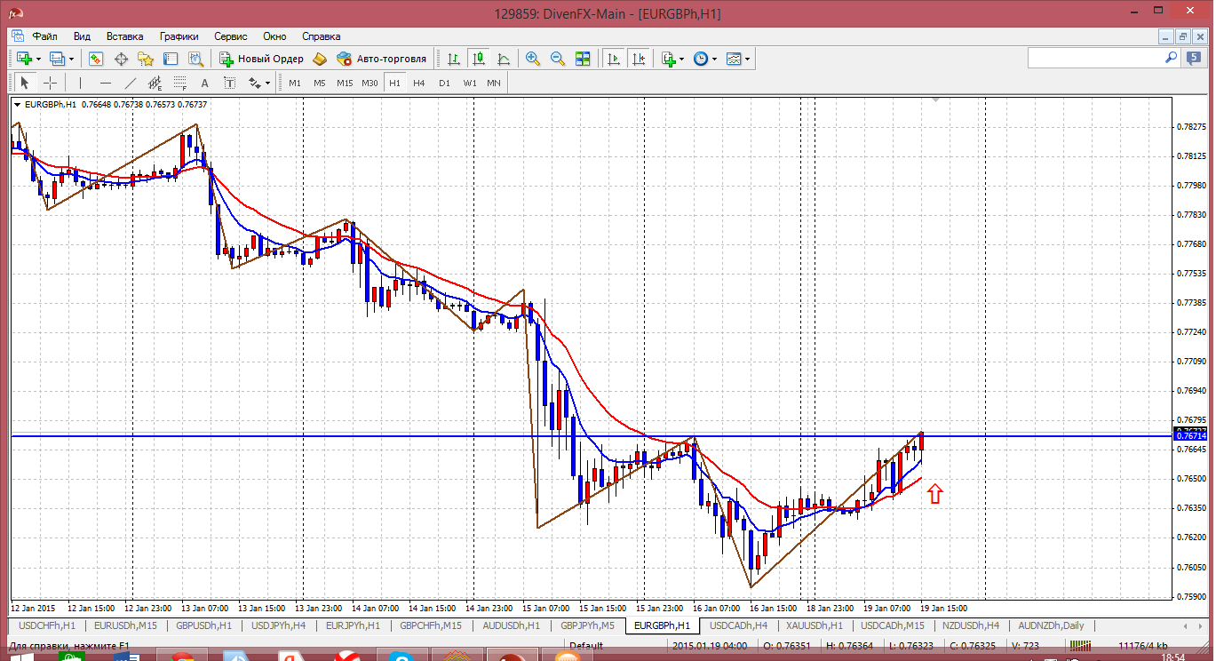Launch the Strategy Tester icon

[195, 59]
